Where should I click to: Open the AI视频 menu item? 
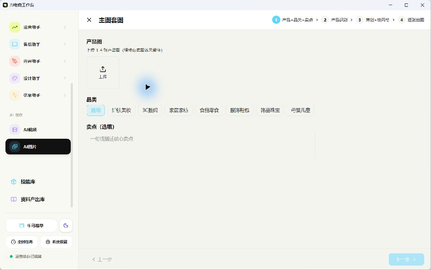[x=38, y=130]
